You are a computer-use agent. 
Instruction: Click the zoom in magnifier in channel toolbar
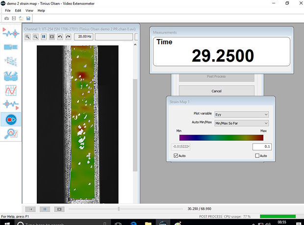point(28,37)
